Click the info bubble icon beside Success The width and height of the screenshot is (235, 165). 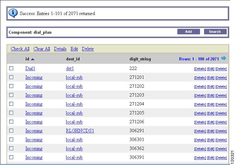point(13,13)
